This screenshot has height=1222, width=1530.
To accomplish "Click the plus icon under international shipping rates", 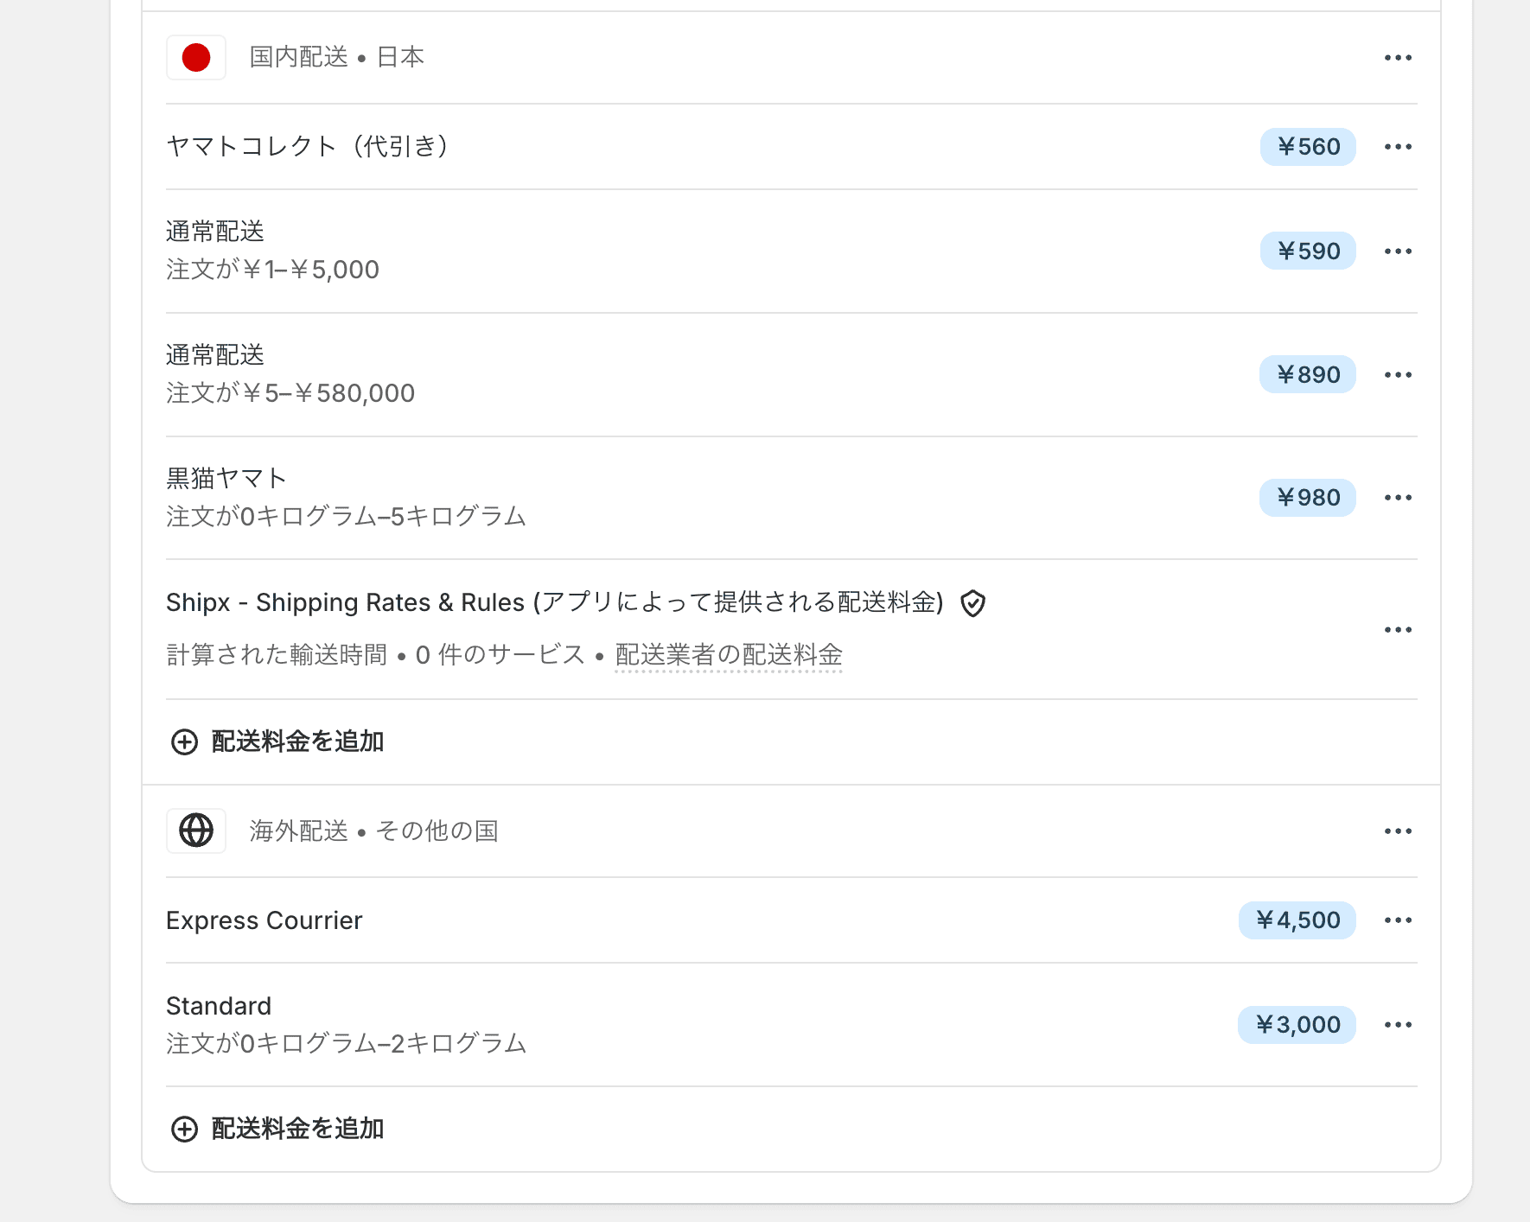I will (x=183, y=1129).
